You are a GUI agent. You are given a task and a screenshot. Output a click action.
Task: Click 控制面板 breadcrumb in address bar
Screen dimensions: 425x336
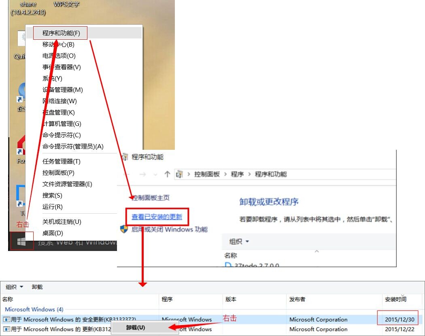pos(207,174)
